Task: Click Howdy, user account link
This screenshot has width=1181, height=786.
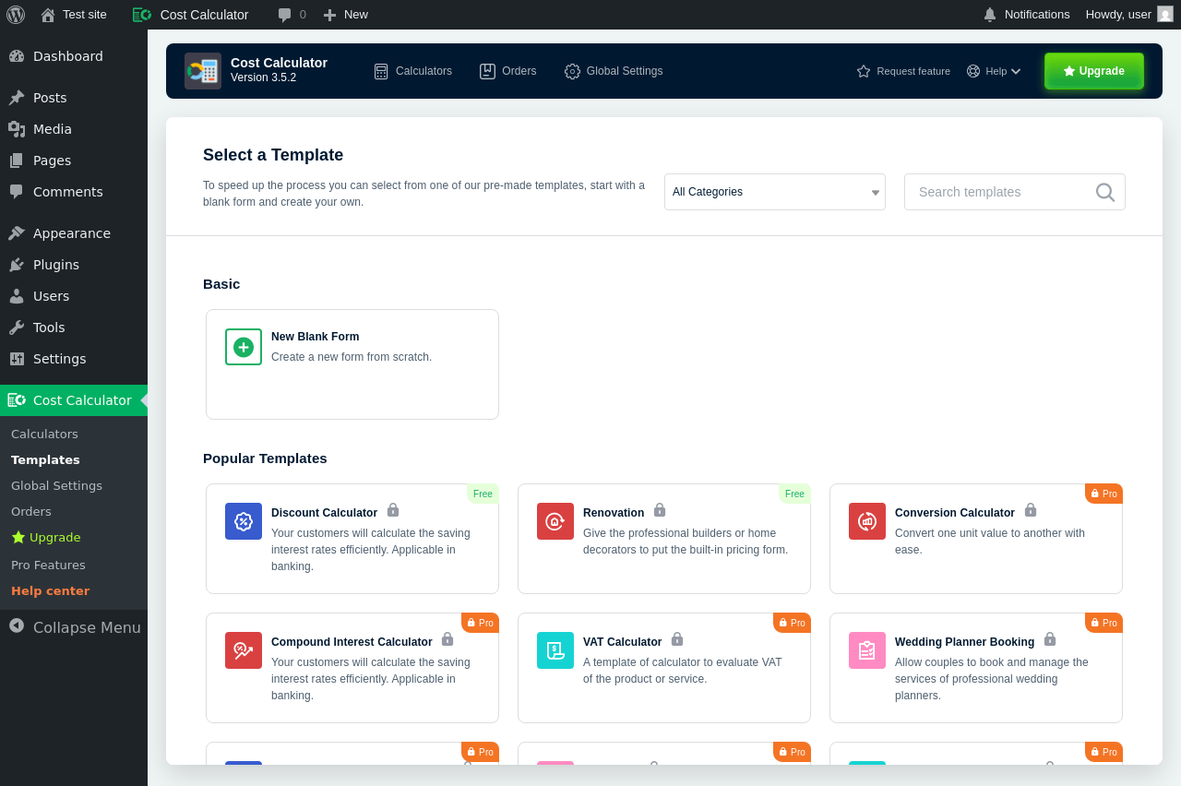Action: point(1129,15)
